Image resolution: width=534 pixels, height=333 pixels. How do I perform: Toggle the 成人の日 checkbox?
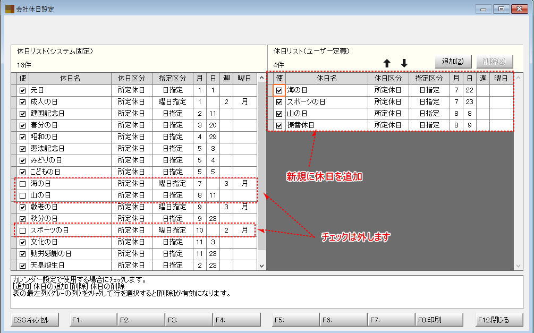(22, 102)
